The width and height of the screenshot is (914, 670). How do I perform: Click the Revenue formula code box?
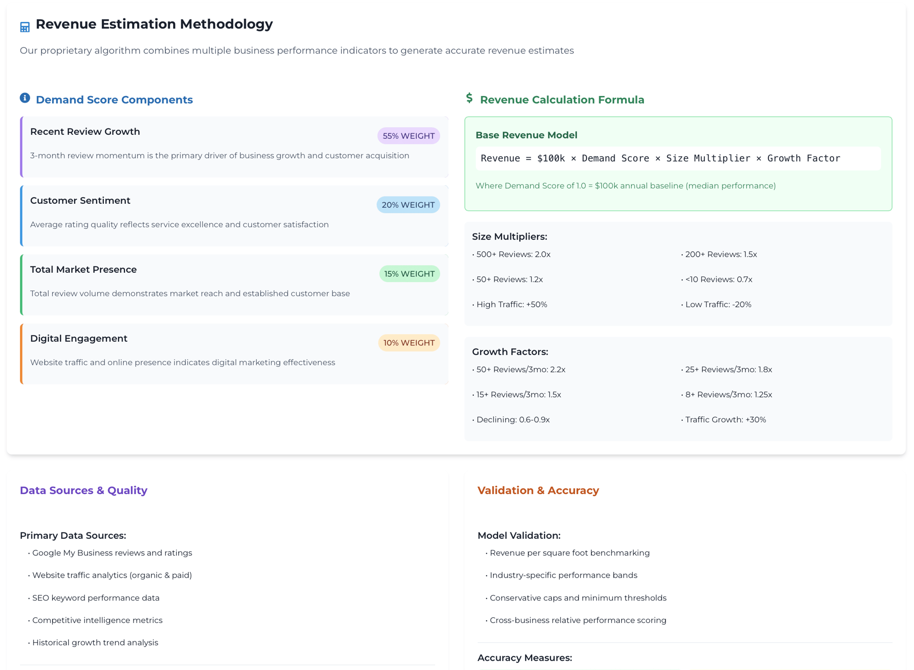[678, 159]
